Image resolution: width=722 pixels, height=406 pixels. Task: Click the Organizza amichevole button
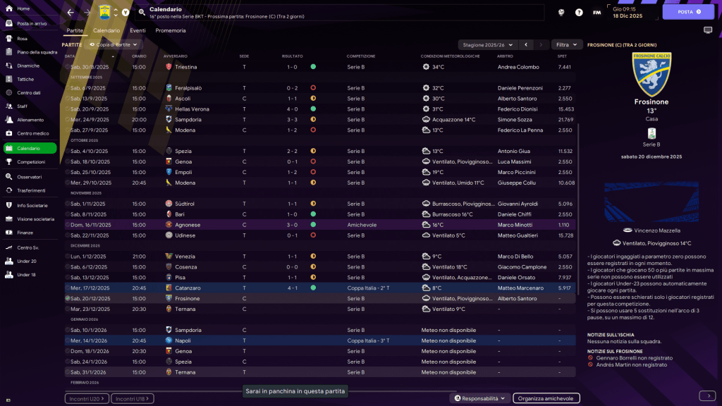[546, 398]
